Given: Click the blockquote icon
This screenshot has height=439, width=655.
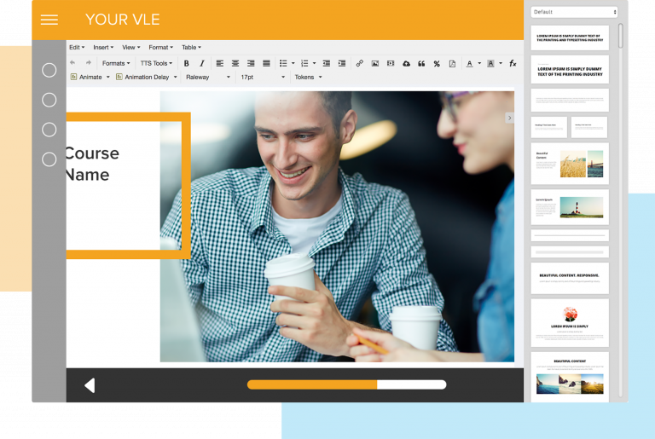Looking at the screenshot, I should click(421, 63).
